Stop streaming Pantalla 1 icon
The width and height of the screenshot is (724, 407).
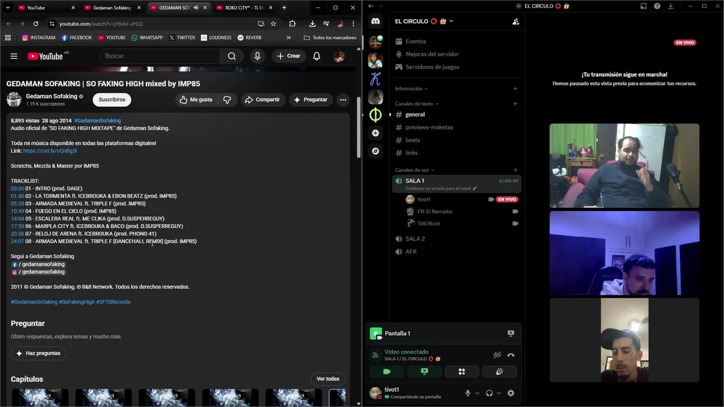[511, 334]
